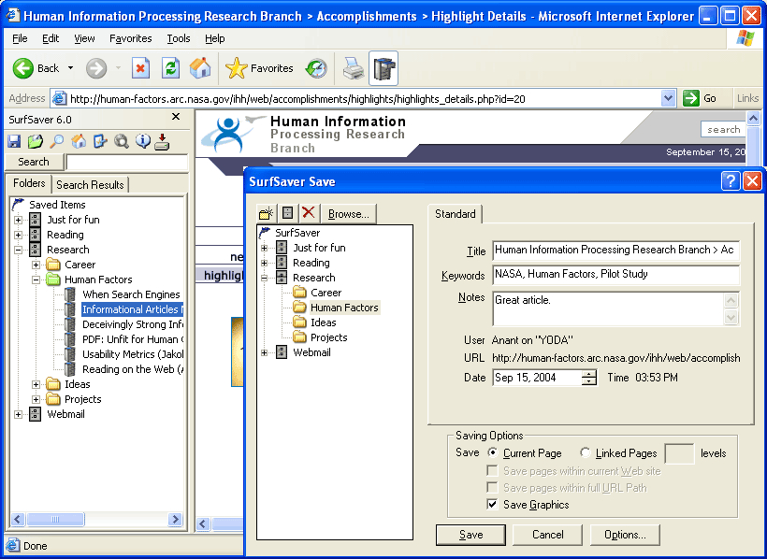Collapse Research in the Folders panel
This screenshot has width=767, height=559.
pos(18,250)
